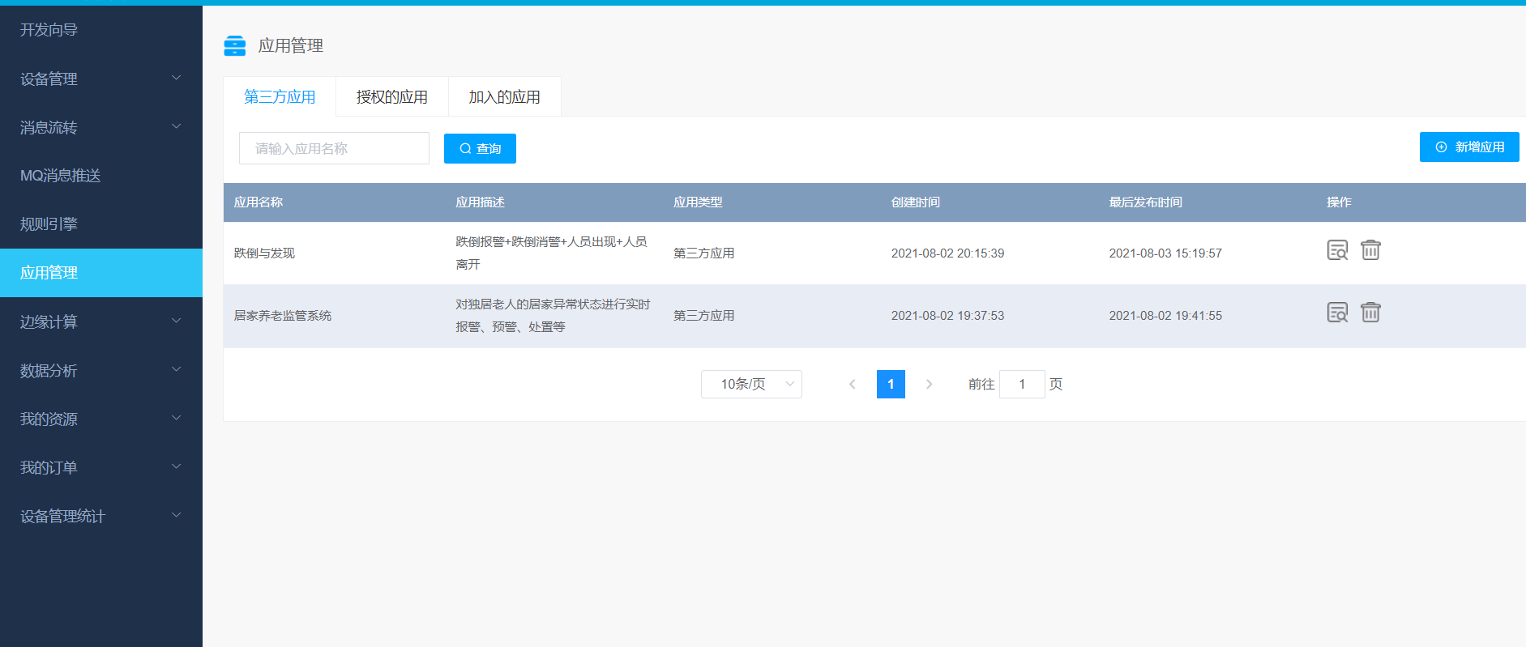Click publish time 2021-08-02 19:41:55

1165,316
